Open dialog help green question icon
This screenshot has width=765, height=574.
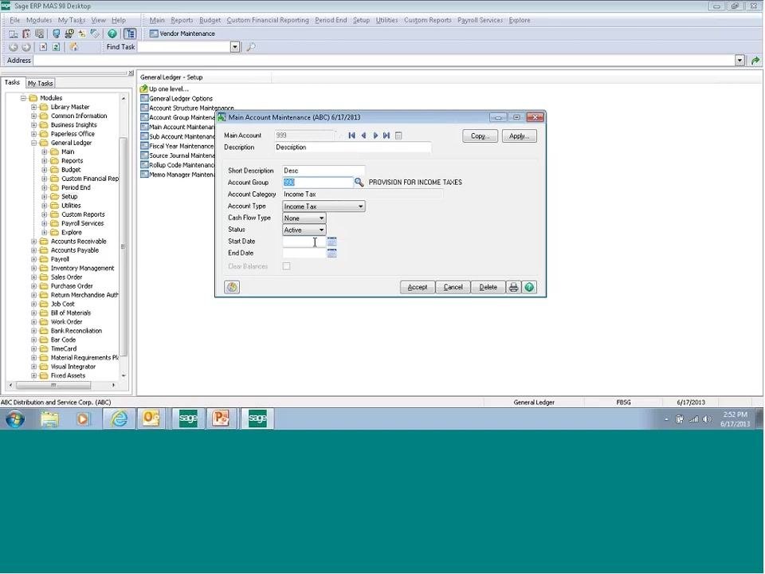(x=529, y=288)
